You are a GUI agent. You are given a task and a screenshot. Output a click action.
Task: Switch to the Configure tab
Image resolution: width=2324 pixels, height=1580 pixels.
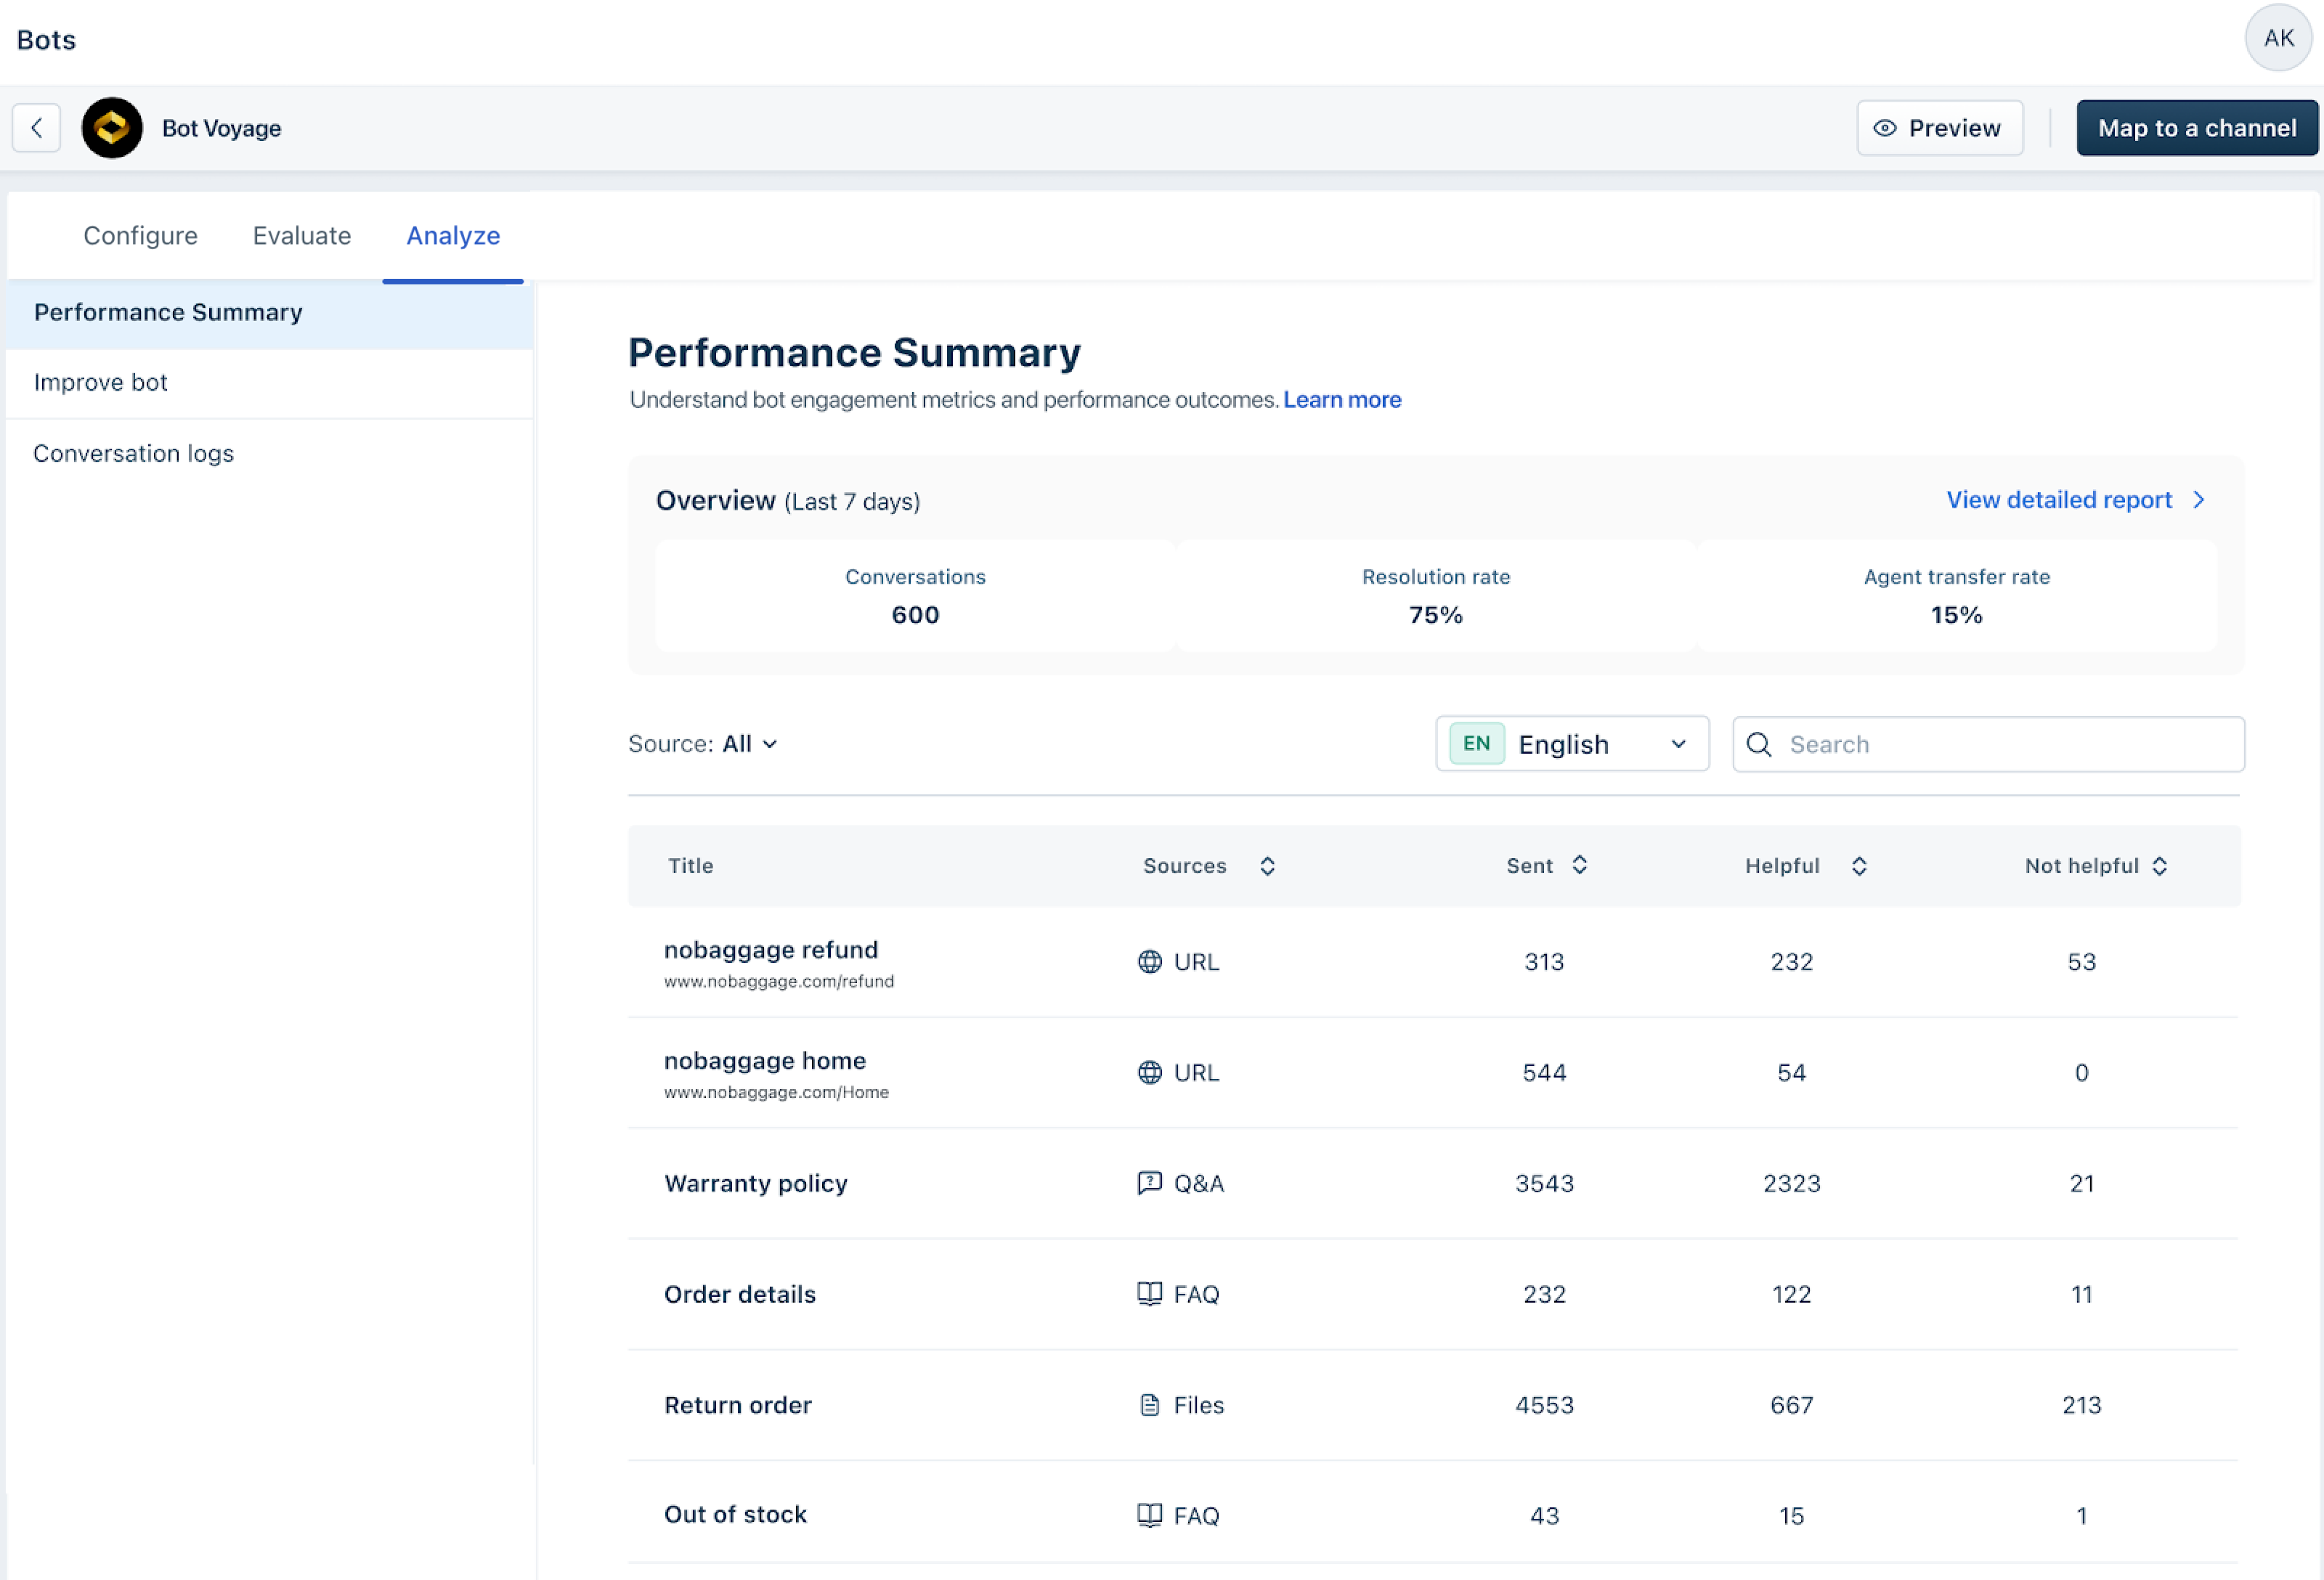point(140,236)
